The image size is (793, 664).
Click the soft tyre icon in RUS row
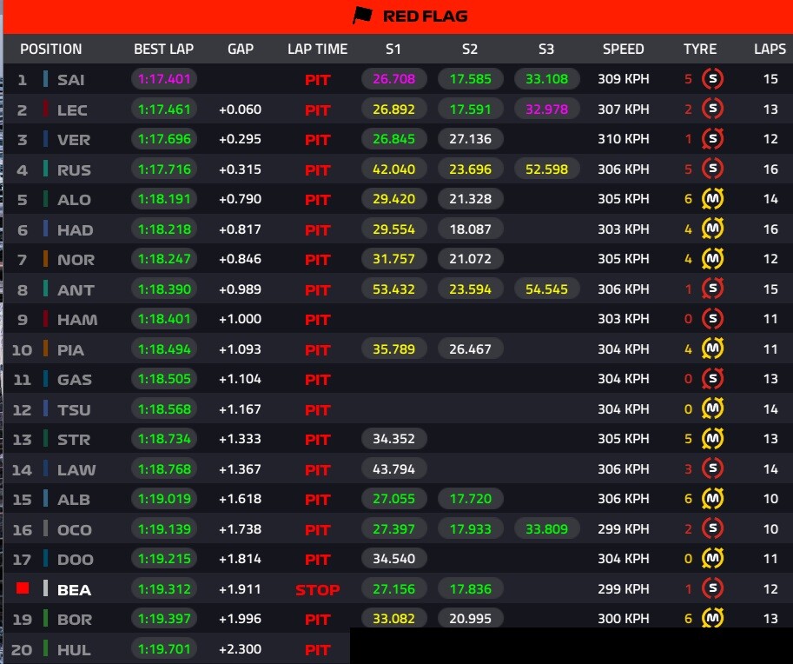pos(712,169)
